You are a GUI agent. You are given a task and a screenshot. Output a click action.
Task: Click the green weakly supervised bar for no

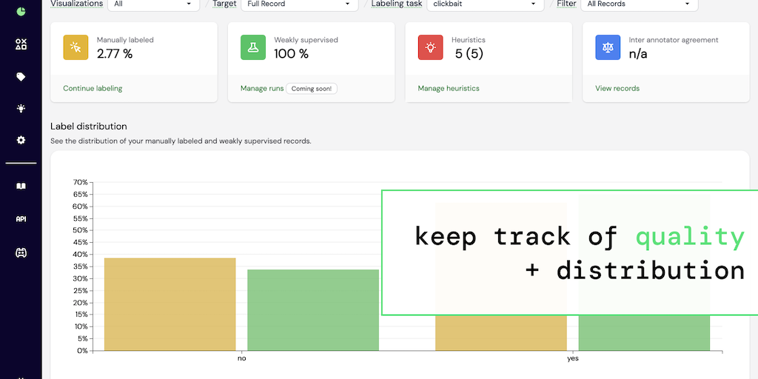point(313,310)
